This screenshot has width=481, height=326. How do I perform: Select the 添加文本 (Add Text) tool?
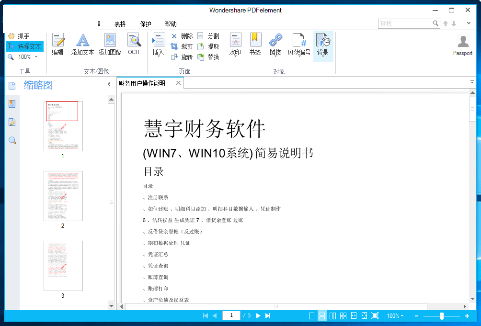tap(82, 45)
